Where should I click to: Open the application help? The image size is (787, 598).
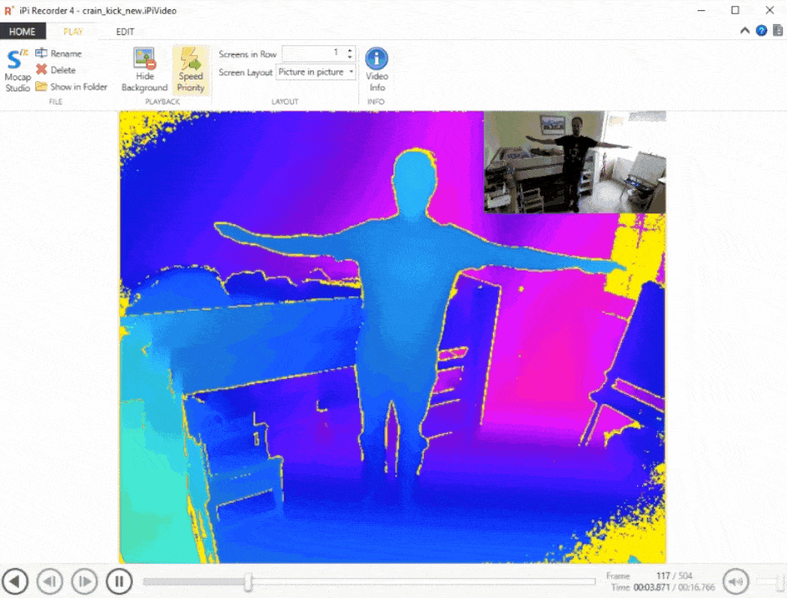(760, 29)
